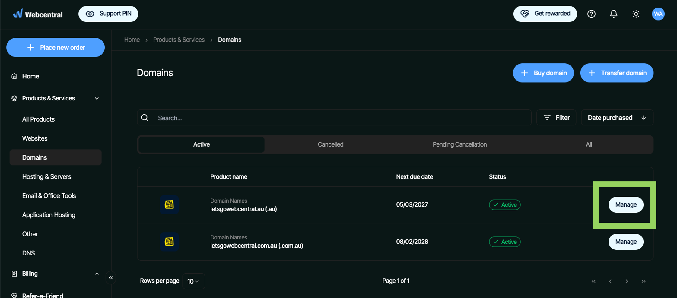Go to the next page

point(627,281)
